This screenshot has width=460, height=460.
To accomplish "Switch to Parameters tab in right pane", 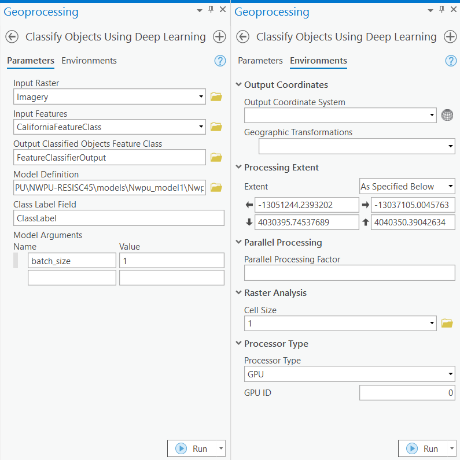I will (x=260, y=61).
